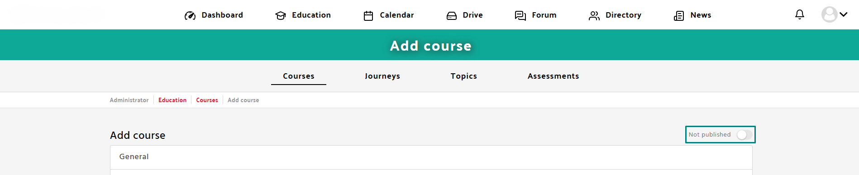Follow the Education breadcrumb link
Image resolution: width=859 pixels, height=175 pixels.
[x=172, y=100]
